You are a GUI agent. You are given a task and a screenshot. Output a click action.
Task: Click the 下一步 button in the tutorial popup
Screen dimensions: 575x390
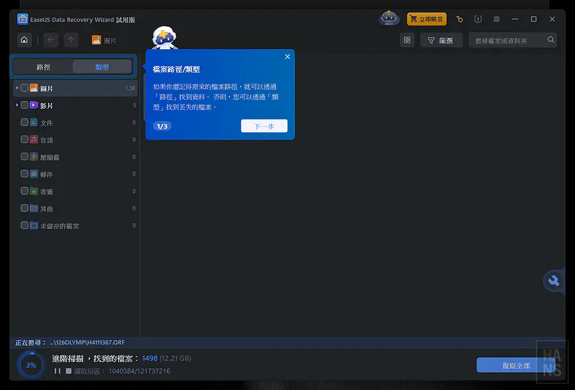click(x=264, y=126)
